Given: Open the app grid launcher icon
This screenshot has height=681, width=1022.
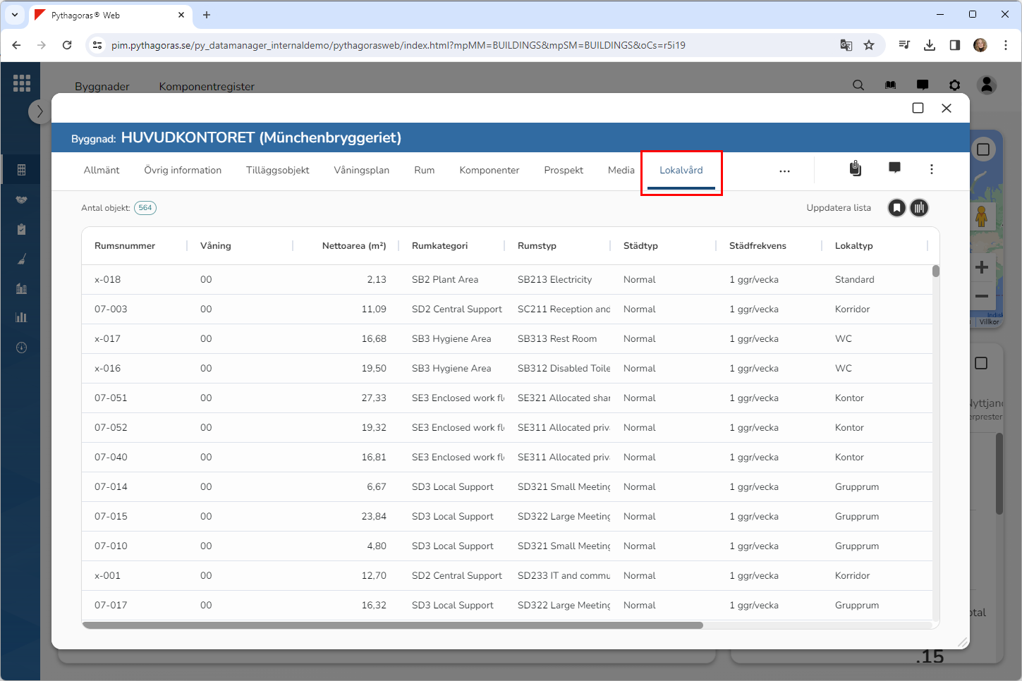Looking at the screenshot, I should pos(21,83).
